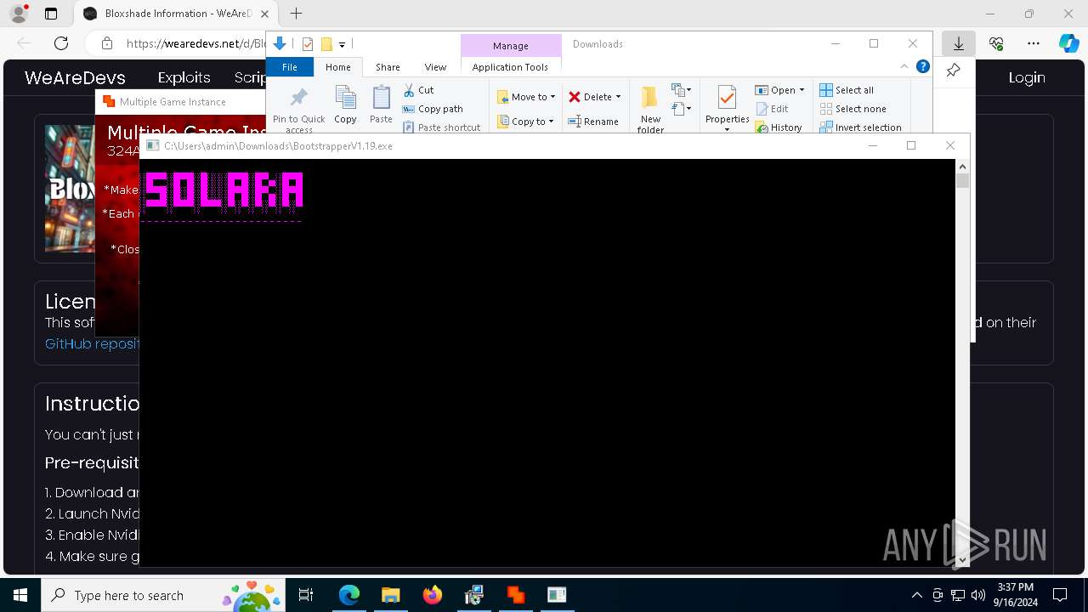
Task: Open a new browser tab
Action: pos(296,14)
